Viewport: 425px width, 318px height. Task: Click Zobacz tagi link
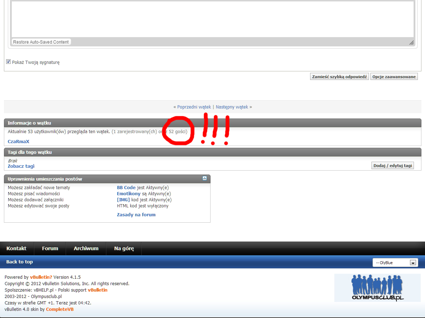(21, 166)
